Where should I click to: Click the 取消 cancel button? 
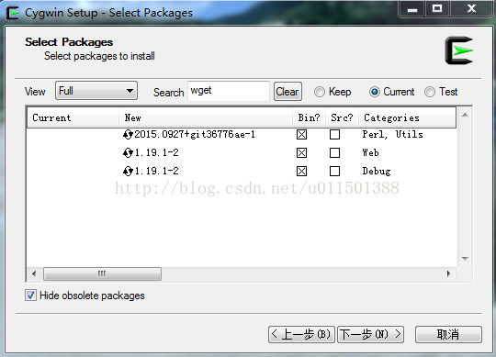(448, 334)
